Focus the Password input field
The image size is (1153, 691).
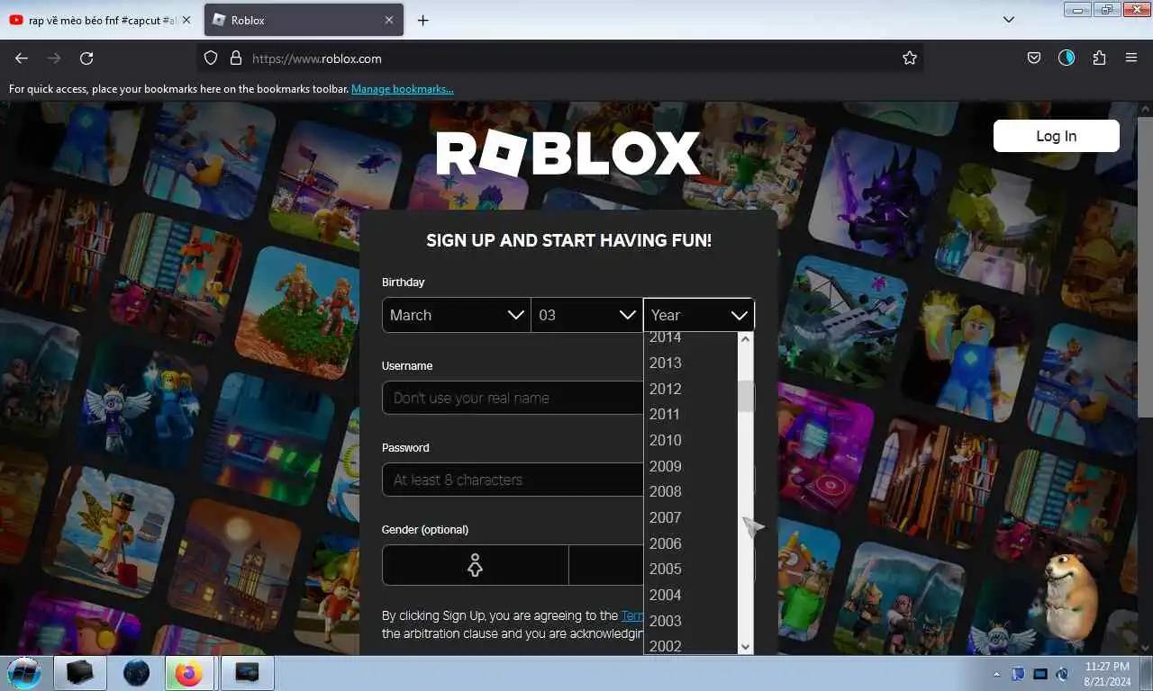513,480
